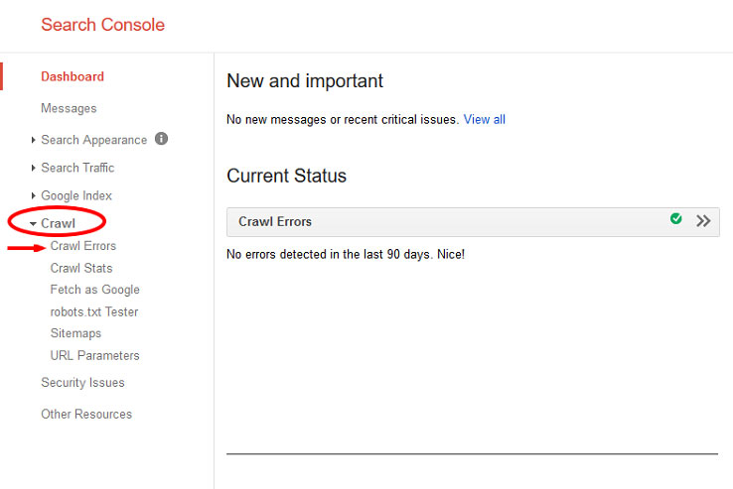This screenshot has height=489, width=733.
Task: Select Crawl Errors in sidebar
Action: point(83,246)
